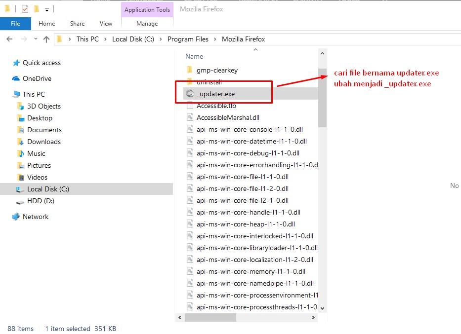Screen dimensions: 461x334
Task: Click the vertical scrollbar thumb in file list
Action: click(x=322, y=98)
